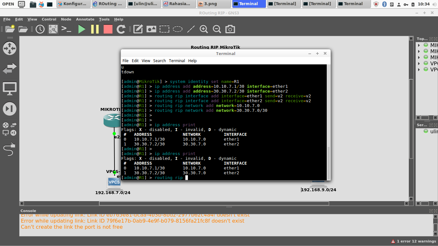
Task: Expand the first MIKROTIK node in Topology Summary
Action: (x=419, y=45)
